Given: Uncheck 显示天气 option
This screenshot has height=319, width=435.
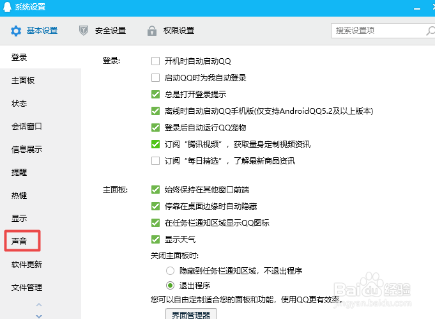Looking at the screenshot, I should [155, 239].
